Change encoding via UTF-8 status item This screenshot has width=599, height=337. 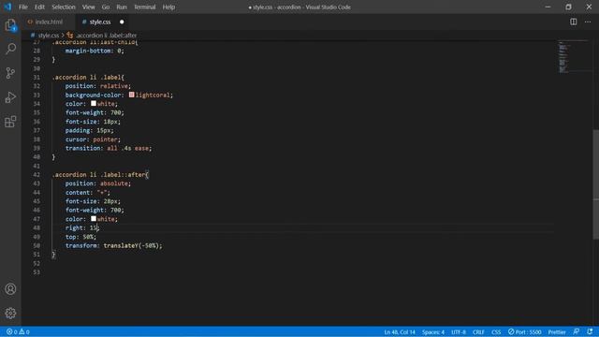tap(459, 331)
